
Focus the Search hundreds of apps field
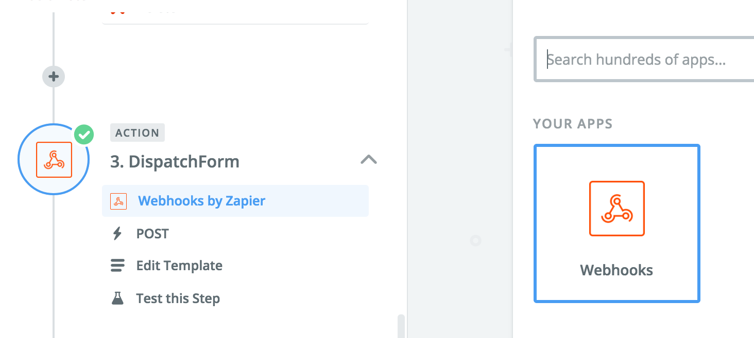click(x=644, y=60)
